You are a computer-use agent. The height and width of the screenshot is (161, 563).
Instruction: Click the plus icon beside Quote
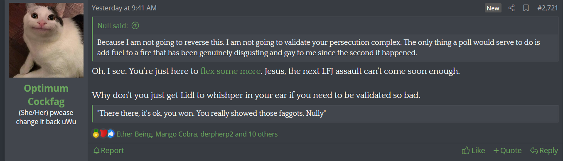(x=496, y=151)
